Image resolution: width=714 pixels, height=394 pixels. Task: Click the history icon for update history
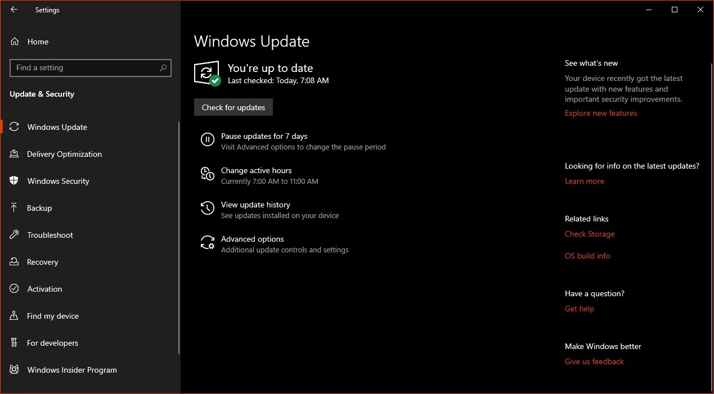pos(208,209)
